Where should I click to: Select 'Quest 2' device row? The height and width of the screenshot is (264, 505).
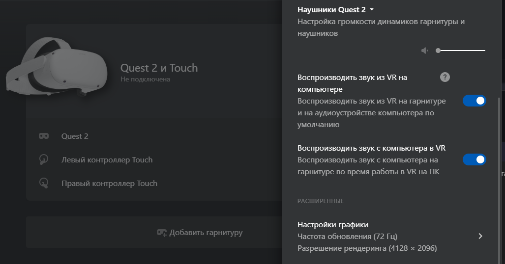[154, 136]
